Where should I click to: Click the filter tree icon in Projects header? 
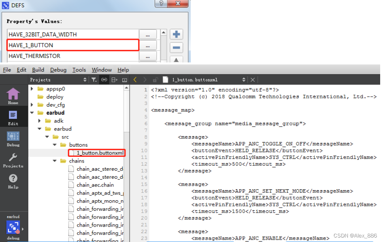[94, 80]
